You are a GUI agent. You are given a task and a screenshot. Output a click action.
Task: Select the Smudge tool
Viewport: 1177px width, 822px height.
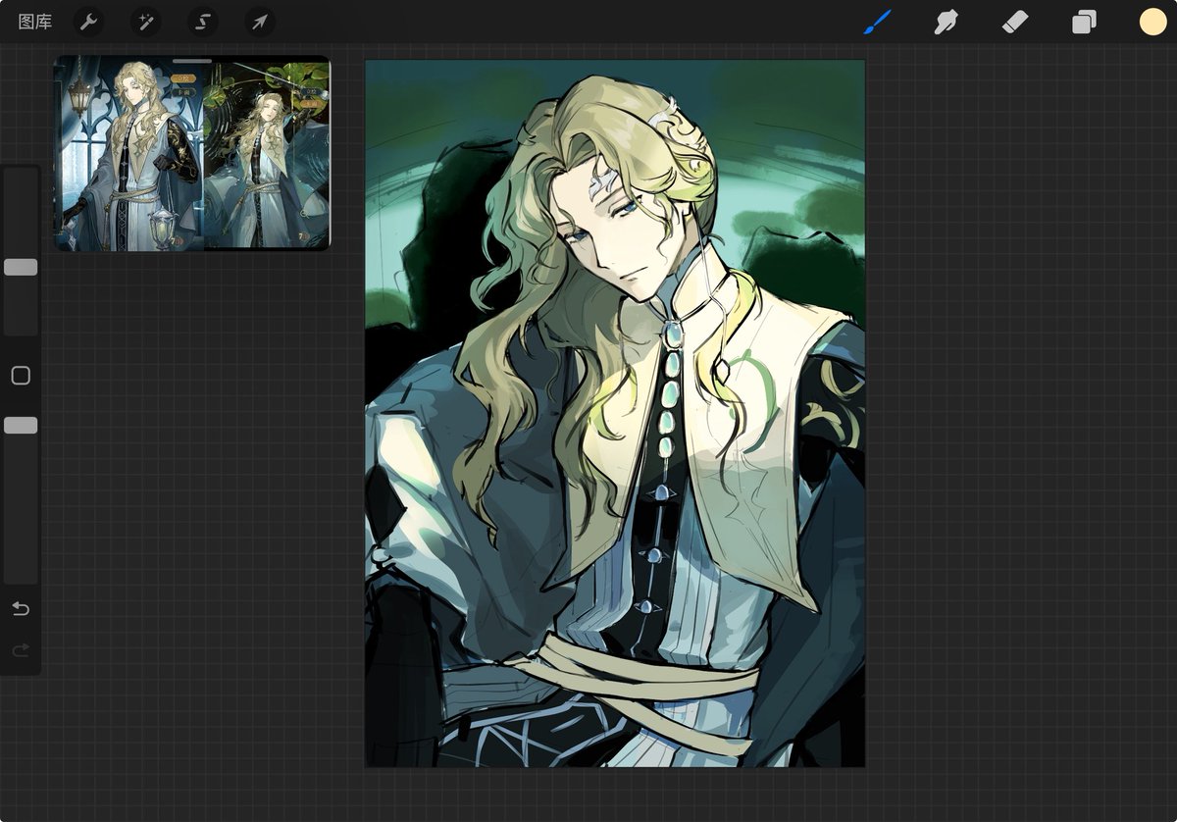tap(946, 22)
